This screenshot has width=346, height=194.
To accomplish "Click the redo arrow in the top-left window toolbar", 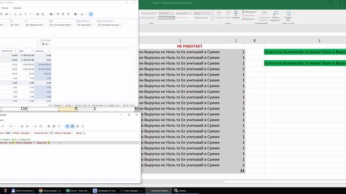I will [31, 14].
